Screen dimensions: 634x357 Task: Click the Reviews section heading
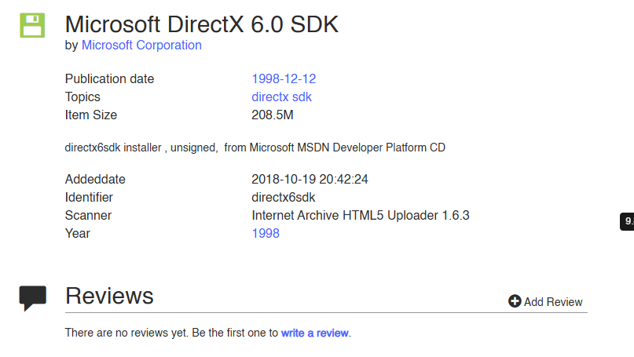click(109, 296)
